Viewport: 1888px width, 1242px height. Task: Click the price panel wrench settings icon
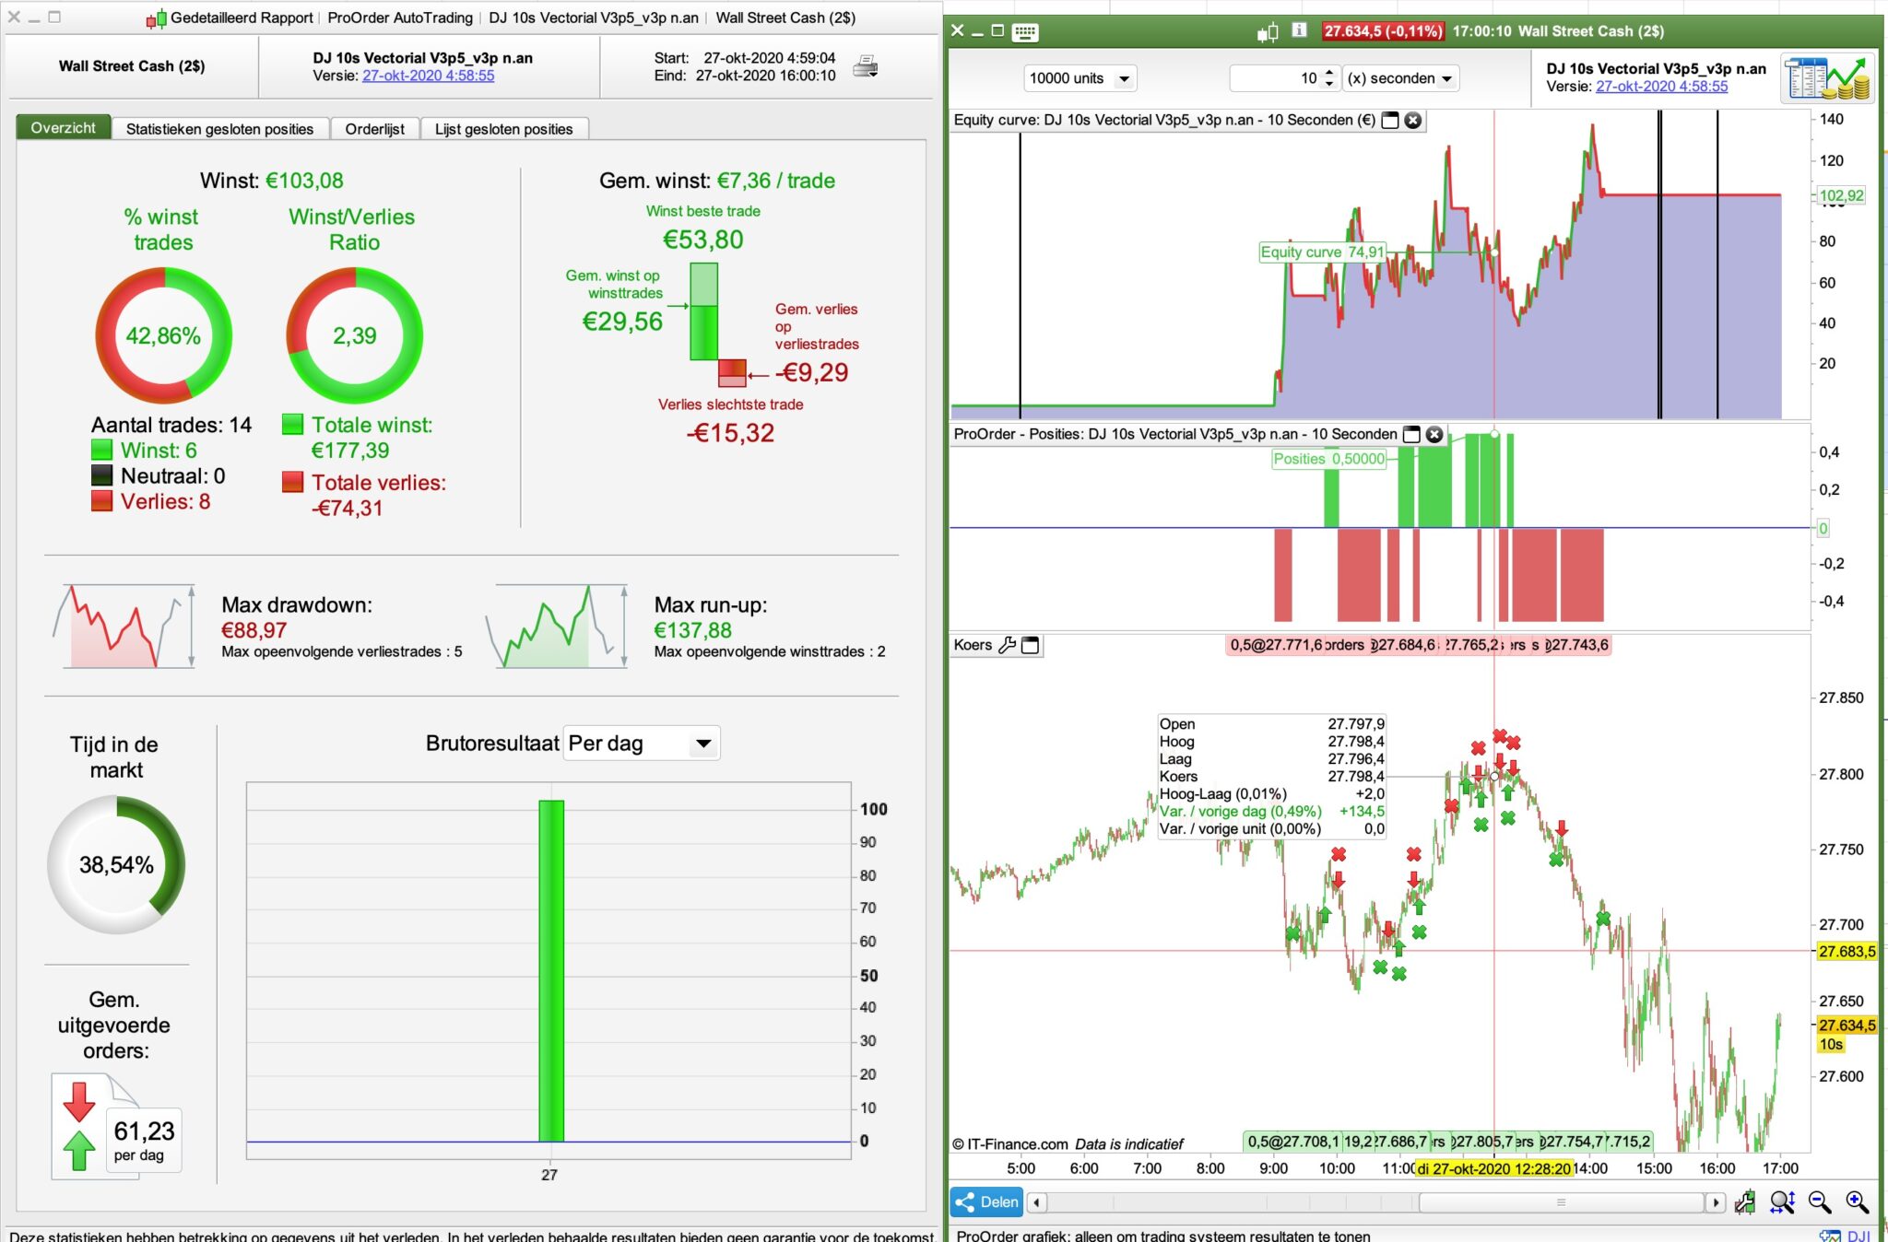[1008, 645]
